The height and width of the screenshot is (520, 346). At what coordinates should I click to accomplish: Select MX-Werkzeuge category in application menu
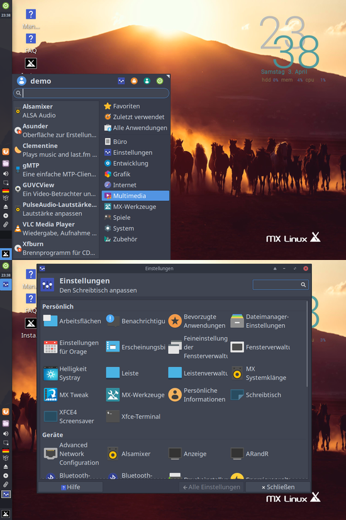[135, 206]
